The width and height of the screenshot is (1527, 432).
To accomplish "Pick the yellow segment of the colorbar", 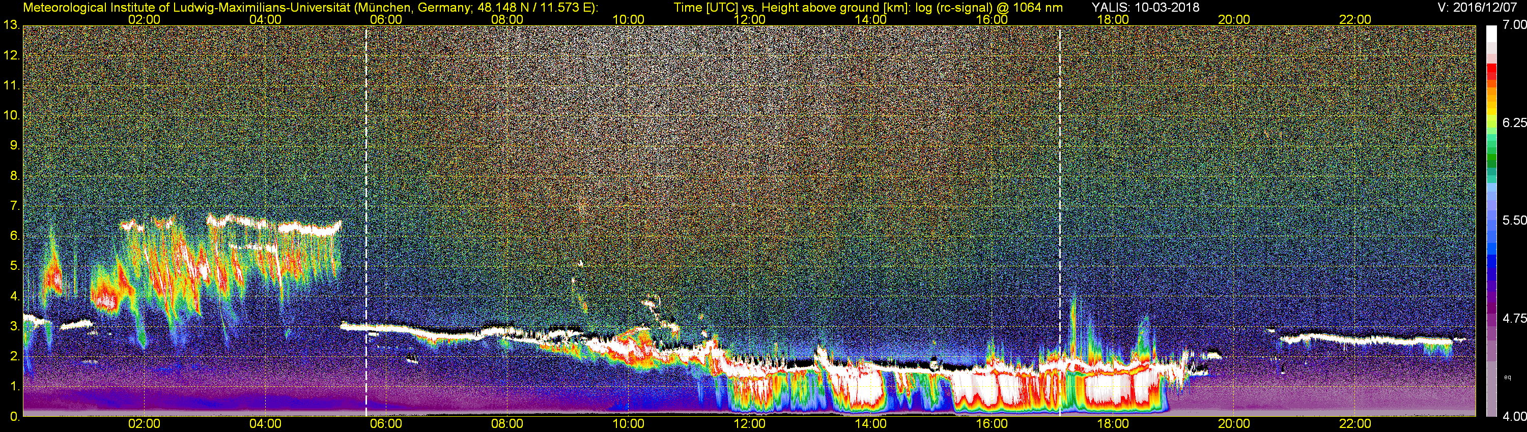I will tap(1491, 112).
